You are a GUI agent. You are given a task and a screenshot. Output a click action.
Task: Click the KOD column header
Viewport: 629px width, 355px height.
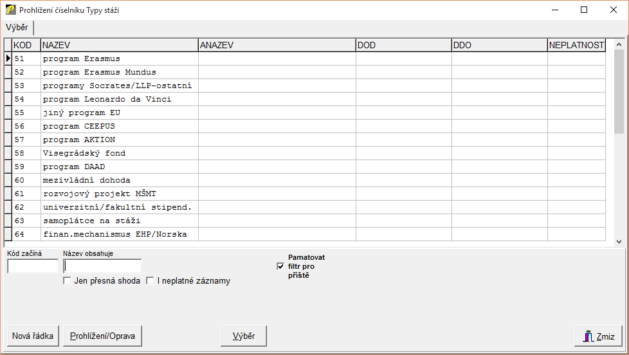tap(26, 45)
